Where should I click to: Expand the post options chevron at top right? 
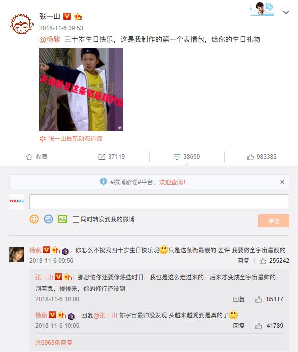pyautogui.click(x=286, y=12)
